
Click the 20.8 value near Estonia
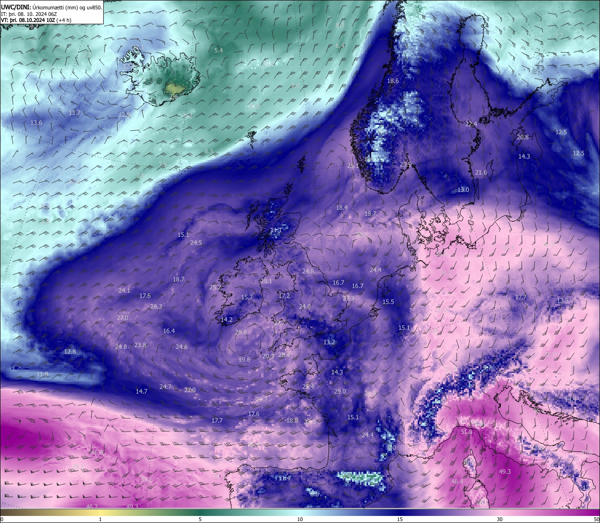point(523,137)
